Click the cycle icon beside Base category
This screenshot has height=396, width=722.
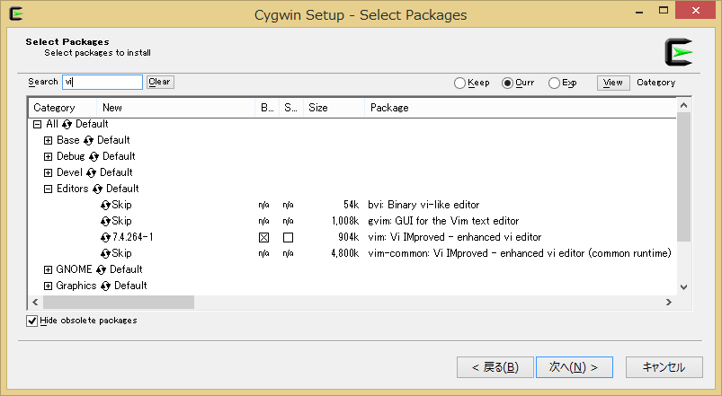pos(88,141)
